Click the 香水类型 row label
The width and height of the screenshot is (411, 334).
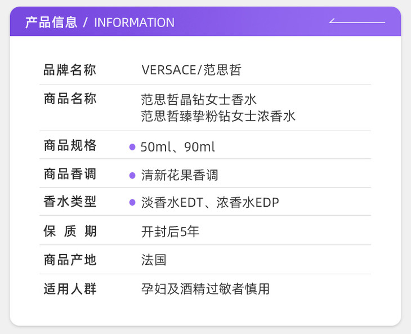(x=70, y=202)
